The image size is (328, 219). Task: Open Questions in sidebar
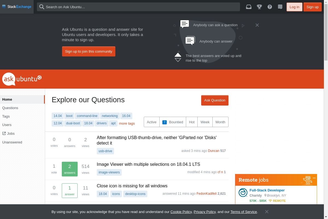(10, 108)
